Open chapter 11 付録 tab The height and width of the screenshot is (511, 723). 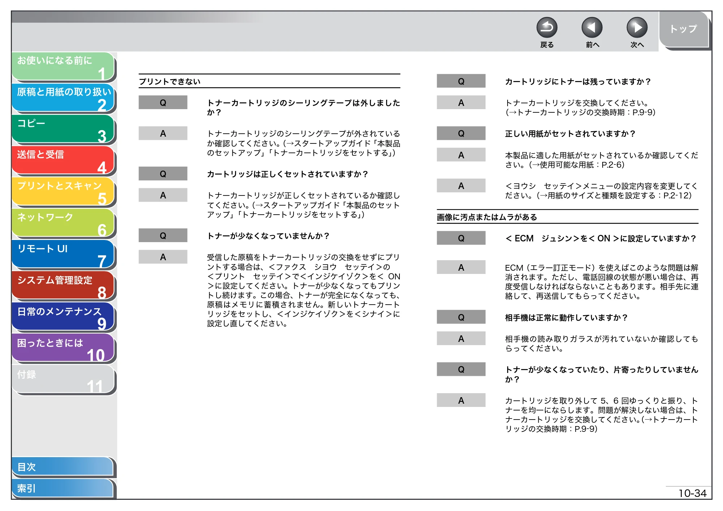point(63,379)
